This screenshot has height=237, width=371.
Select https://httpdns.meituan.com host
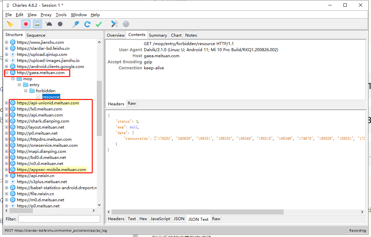pos(44,139)
